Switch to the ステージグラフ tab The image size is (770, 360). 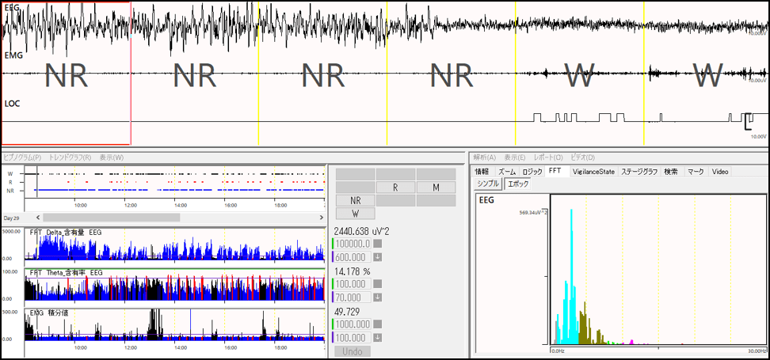[639, 171]
